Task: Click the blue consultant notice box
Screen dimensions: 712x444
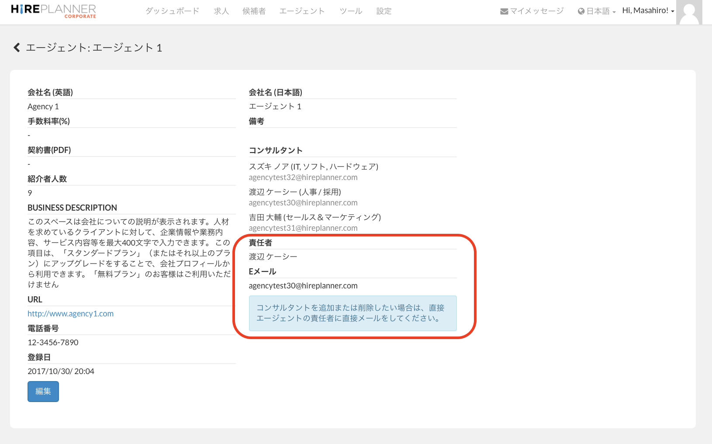Action: 353,313
